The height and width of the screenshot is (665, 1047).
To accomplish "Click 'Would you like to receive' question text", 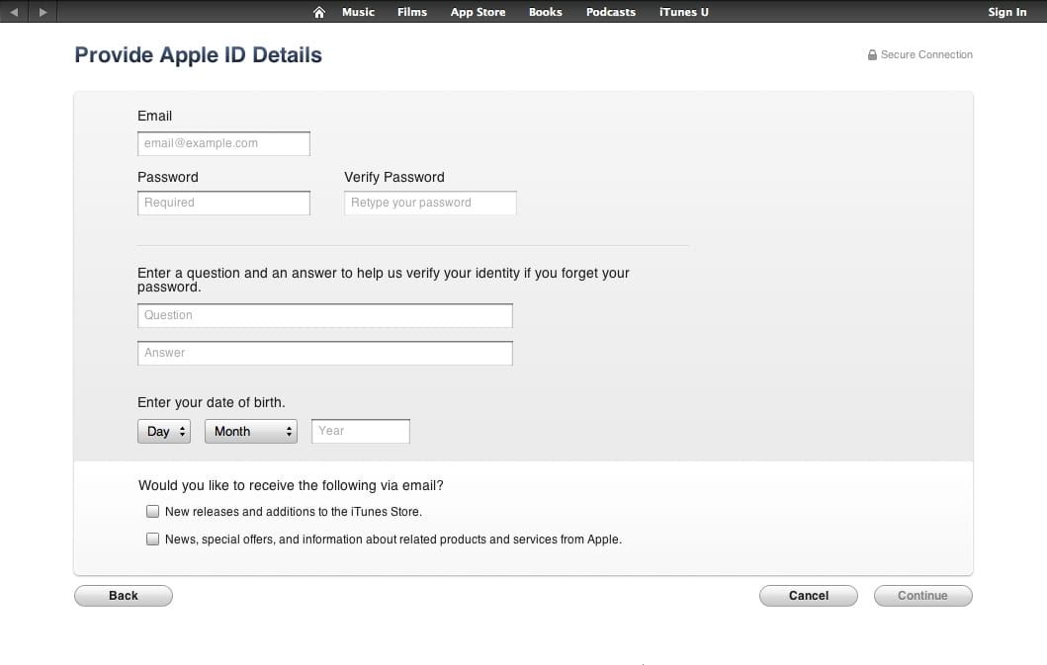I will 291,485.
